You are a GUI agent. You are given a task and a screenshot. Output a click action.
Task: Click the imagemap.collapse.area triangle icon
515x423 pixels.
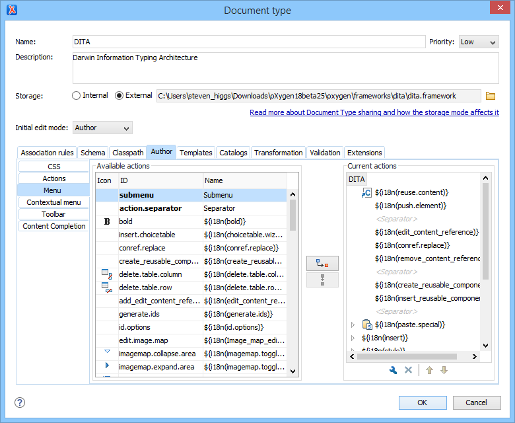[107, 352]
